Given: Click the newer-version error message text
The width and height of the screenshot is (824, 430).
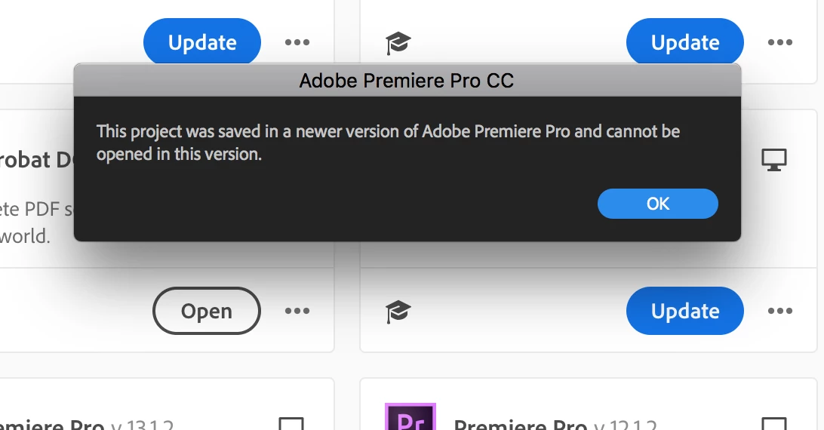Looking at the screenshot, I should 388,143.
